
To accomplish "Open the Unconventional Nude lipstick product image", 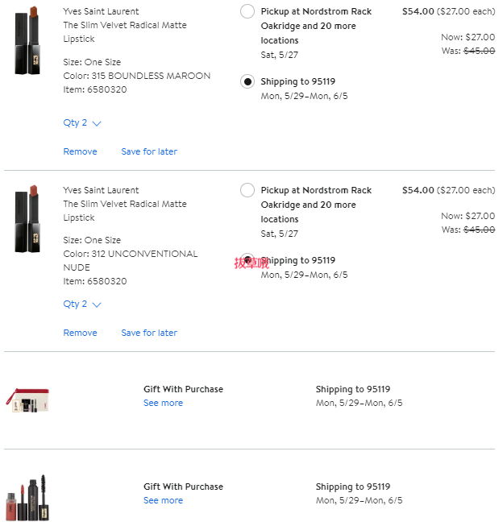I will click(27, 219).
